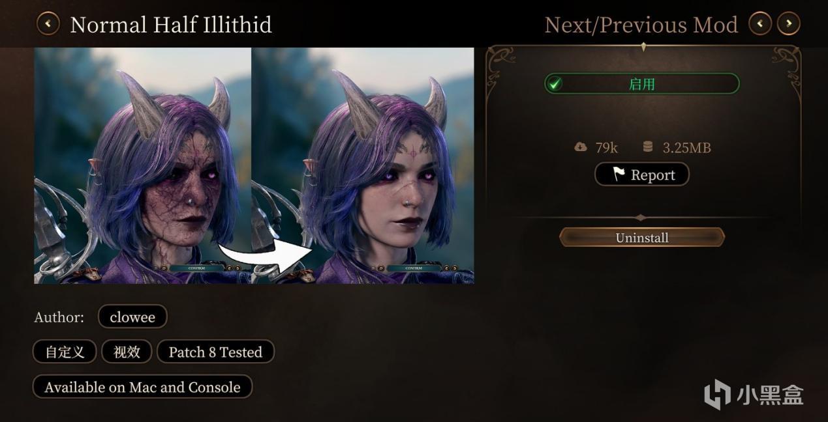828x422 pixels.
Task: Click the file size database icon
Action: 647,147
